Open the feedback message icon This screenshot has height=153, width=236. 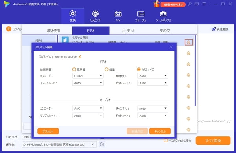click(x=197, y=4)
